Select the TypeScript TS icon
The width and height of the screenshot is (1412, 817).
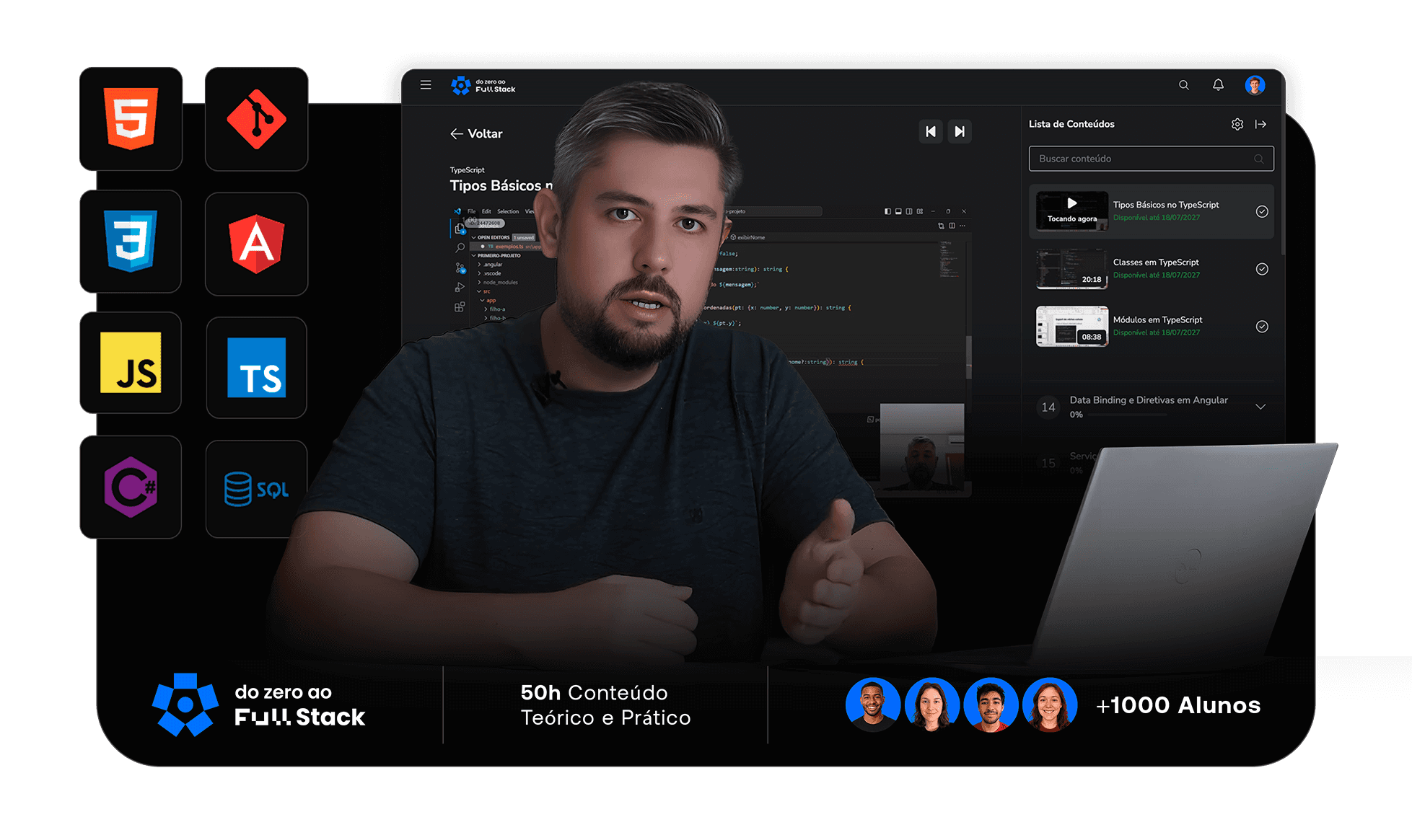[x=256, y=368]
